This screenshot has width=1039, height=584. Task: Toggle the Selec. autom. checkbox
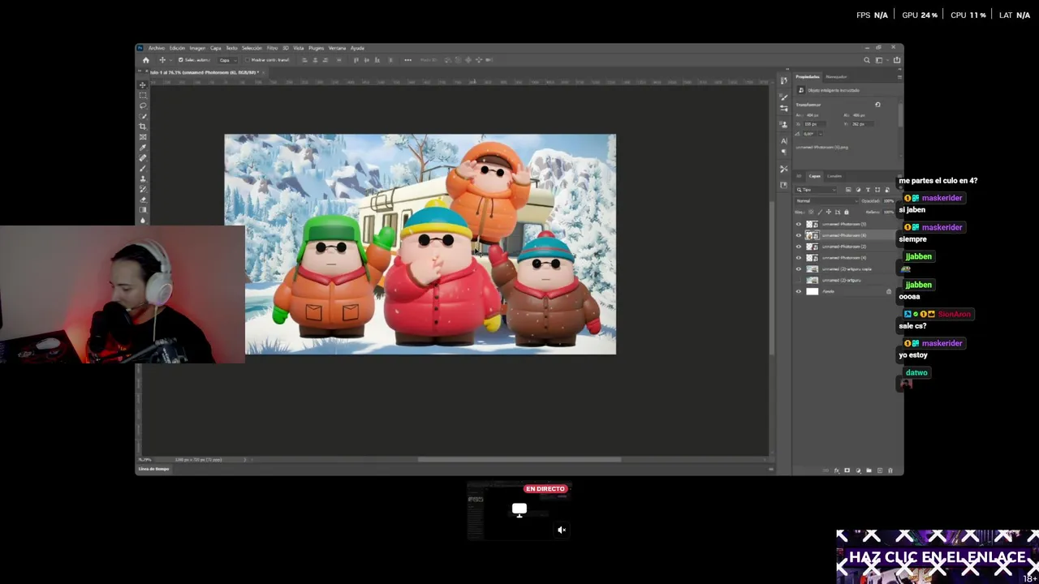(180, 60)
